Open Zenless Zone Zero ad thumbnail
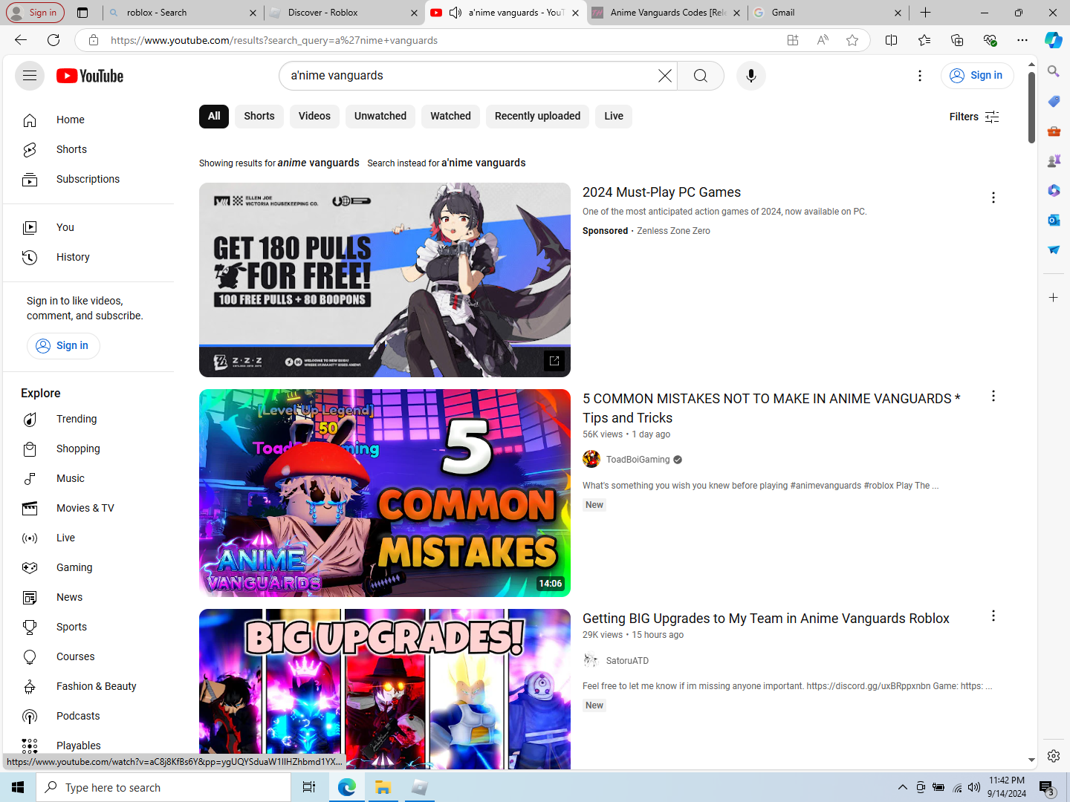 (385, 280)
